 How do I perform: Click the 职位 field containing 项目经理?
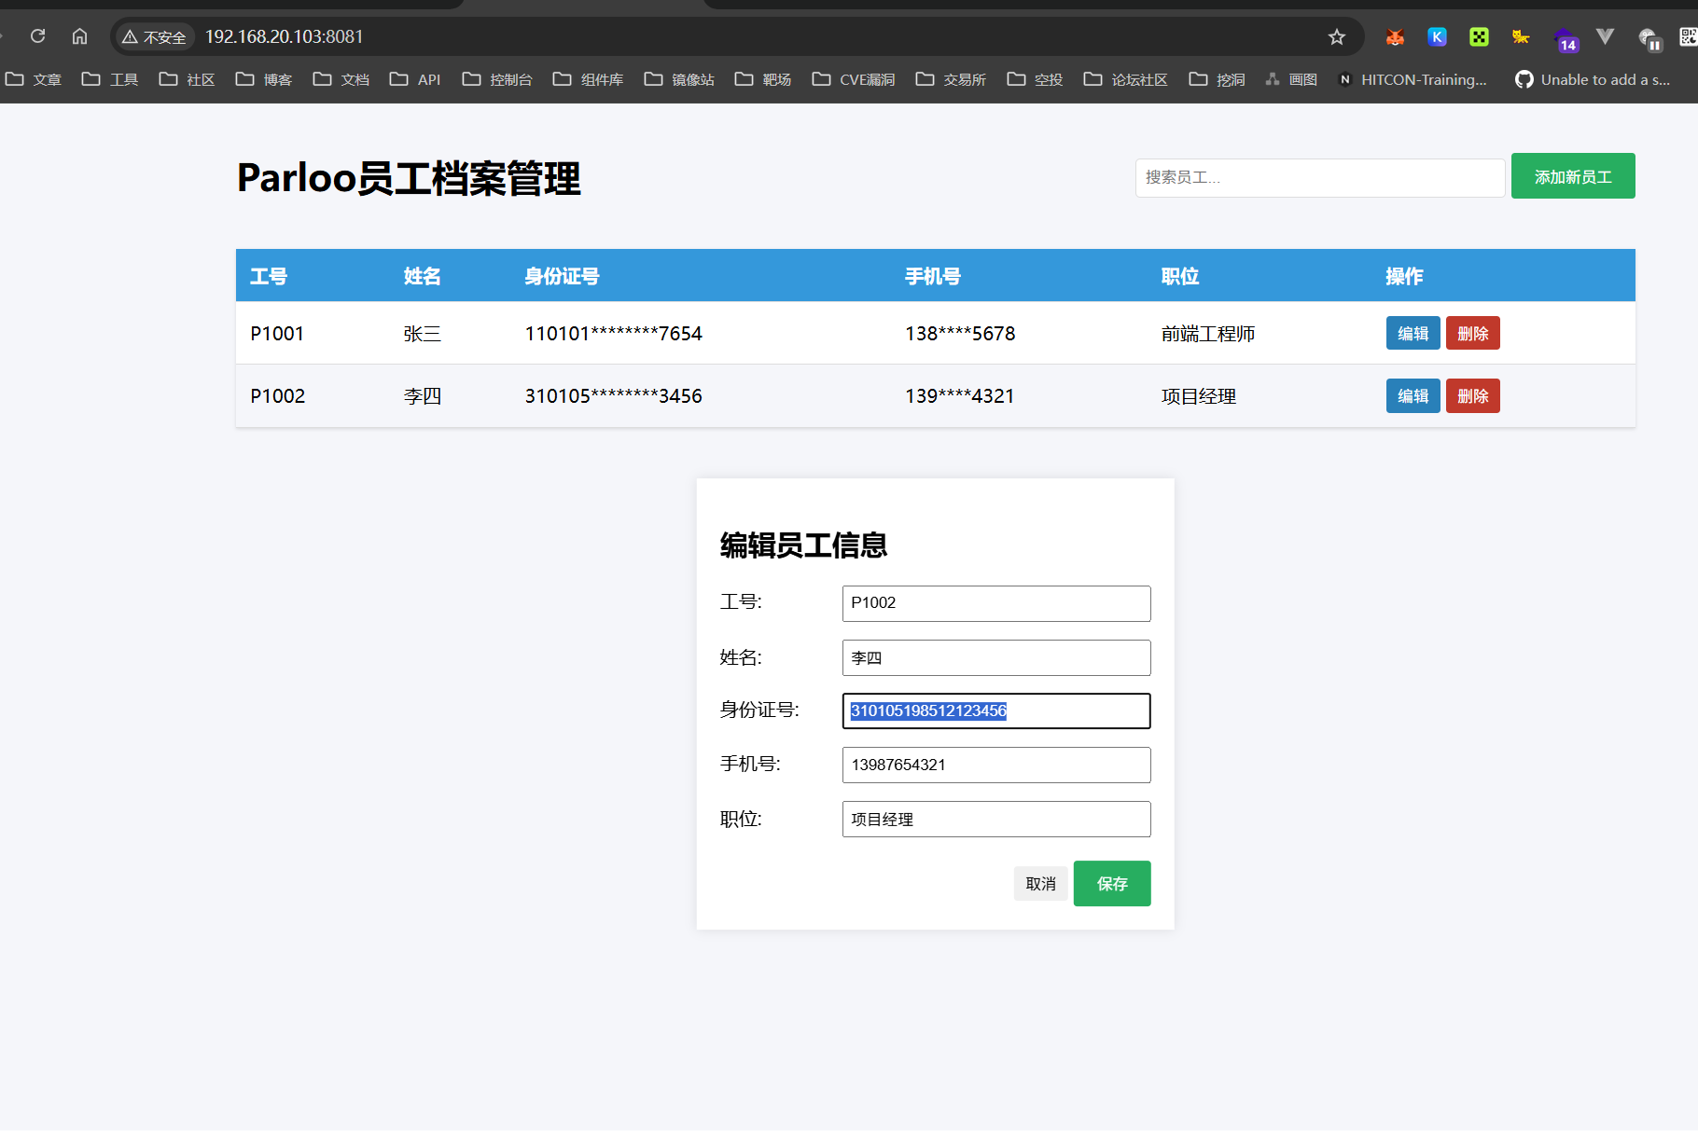pos(996,819)
